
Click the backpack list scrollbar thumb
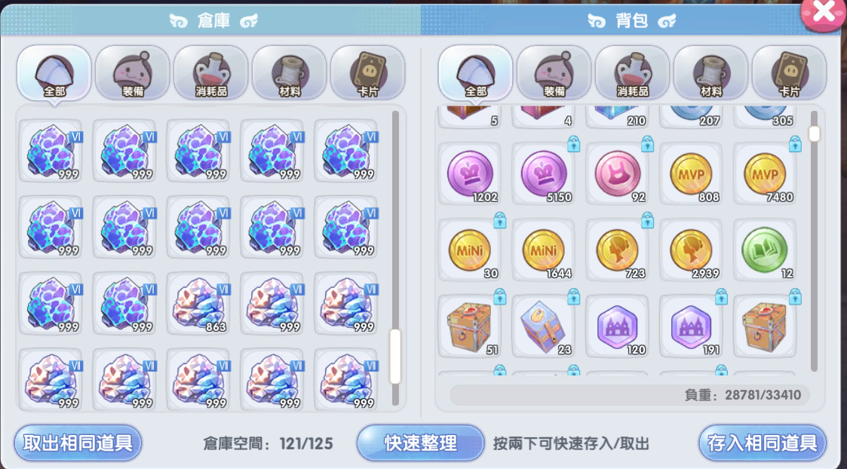tap(814, 133)
